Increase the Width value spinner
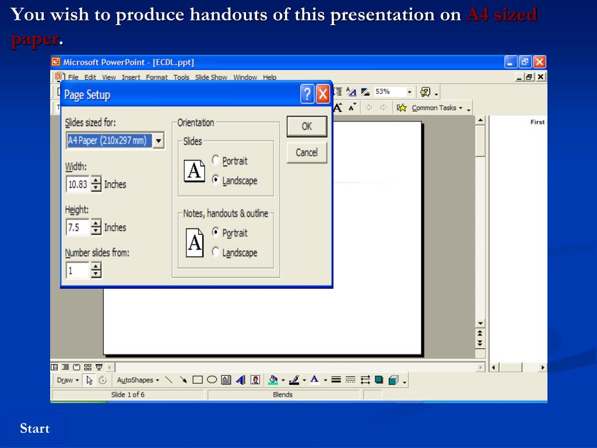The height and width of the screenshot is (448, 597). tap(96, 180)
